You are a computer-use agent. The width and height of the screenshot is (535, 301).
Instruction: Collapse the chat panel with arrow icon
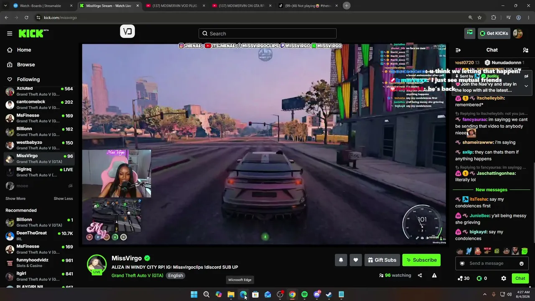pyautogui.click(x=458, y=50)
